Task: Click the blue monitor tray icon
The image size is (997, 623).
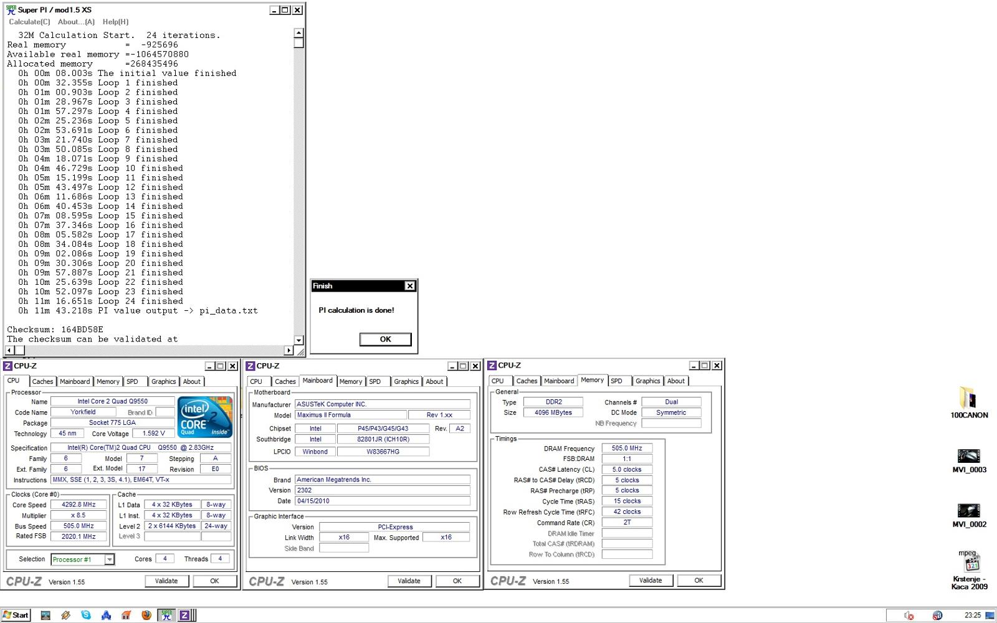Action: pos(990,616)
